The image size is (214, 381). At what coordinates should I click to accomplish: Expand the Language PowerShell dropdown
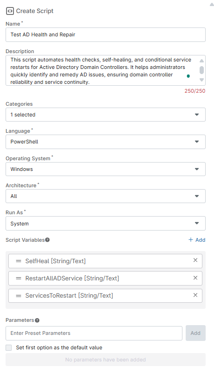click(105, 142)
